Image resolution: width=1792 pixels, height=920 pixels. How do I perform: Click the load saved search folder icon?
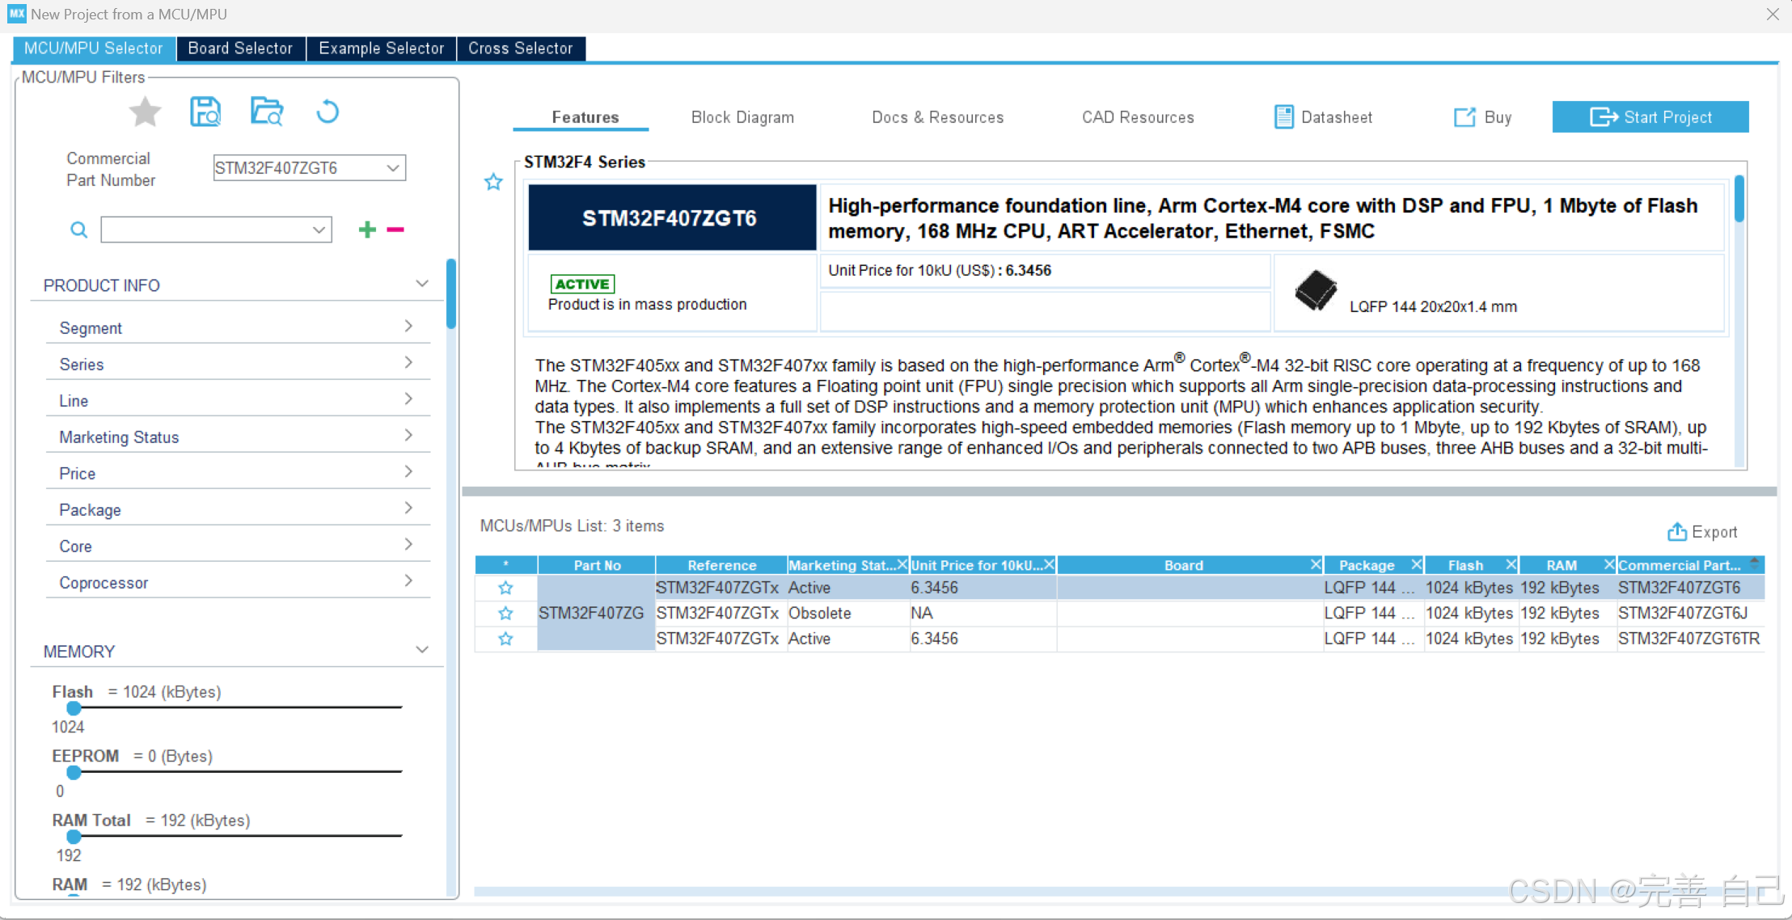pos(267,112)
